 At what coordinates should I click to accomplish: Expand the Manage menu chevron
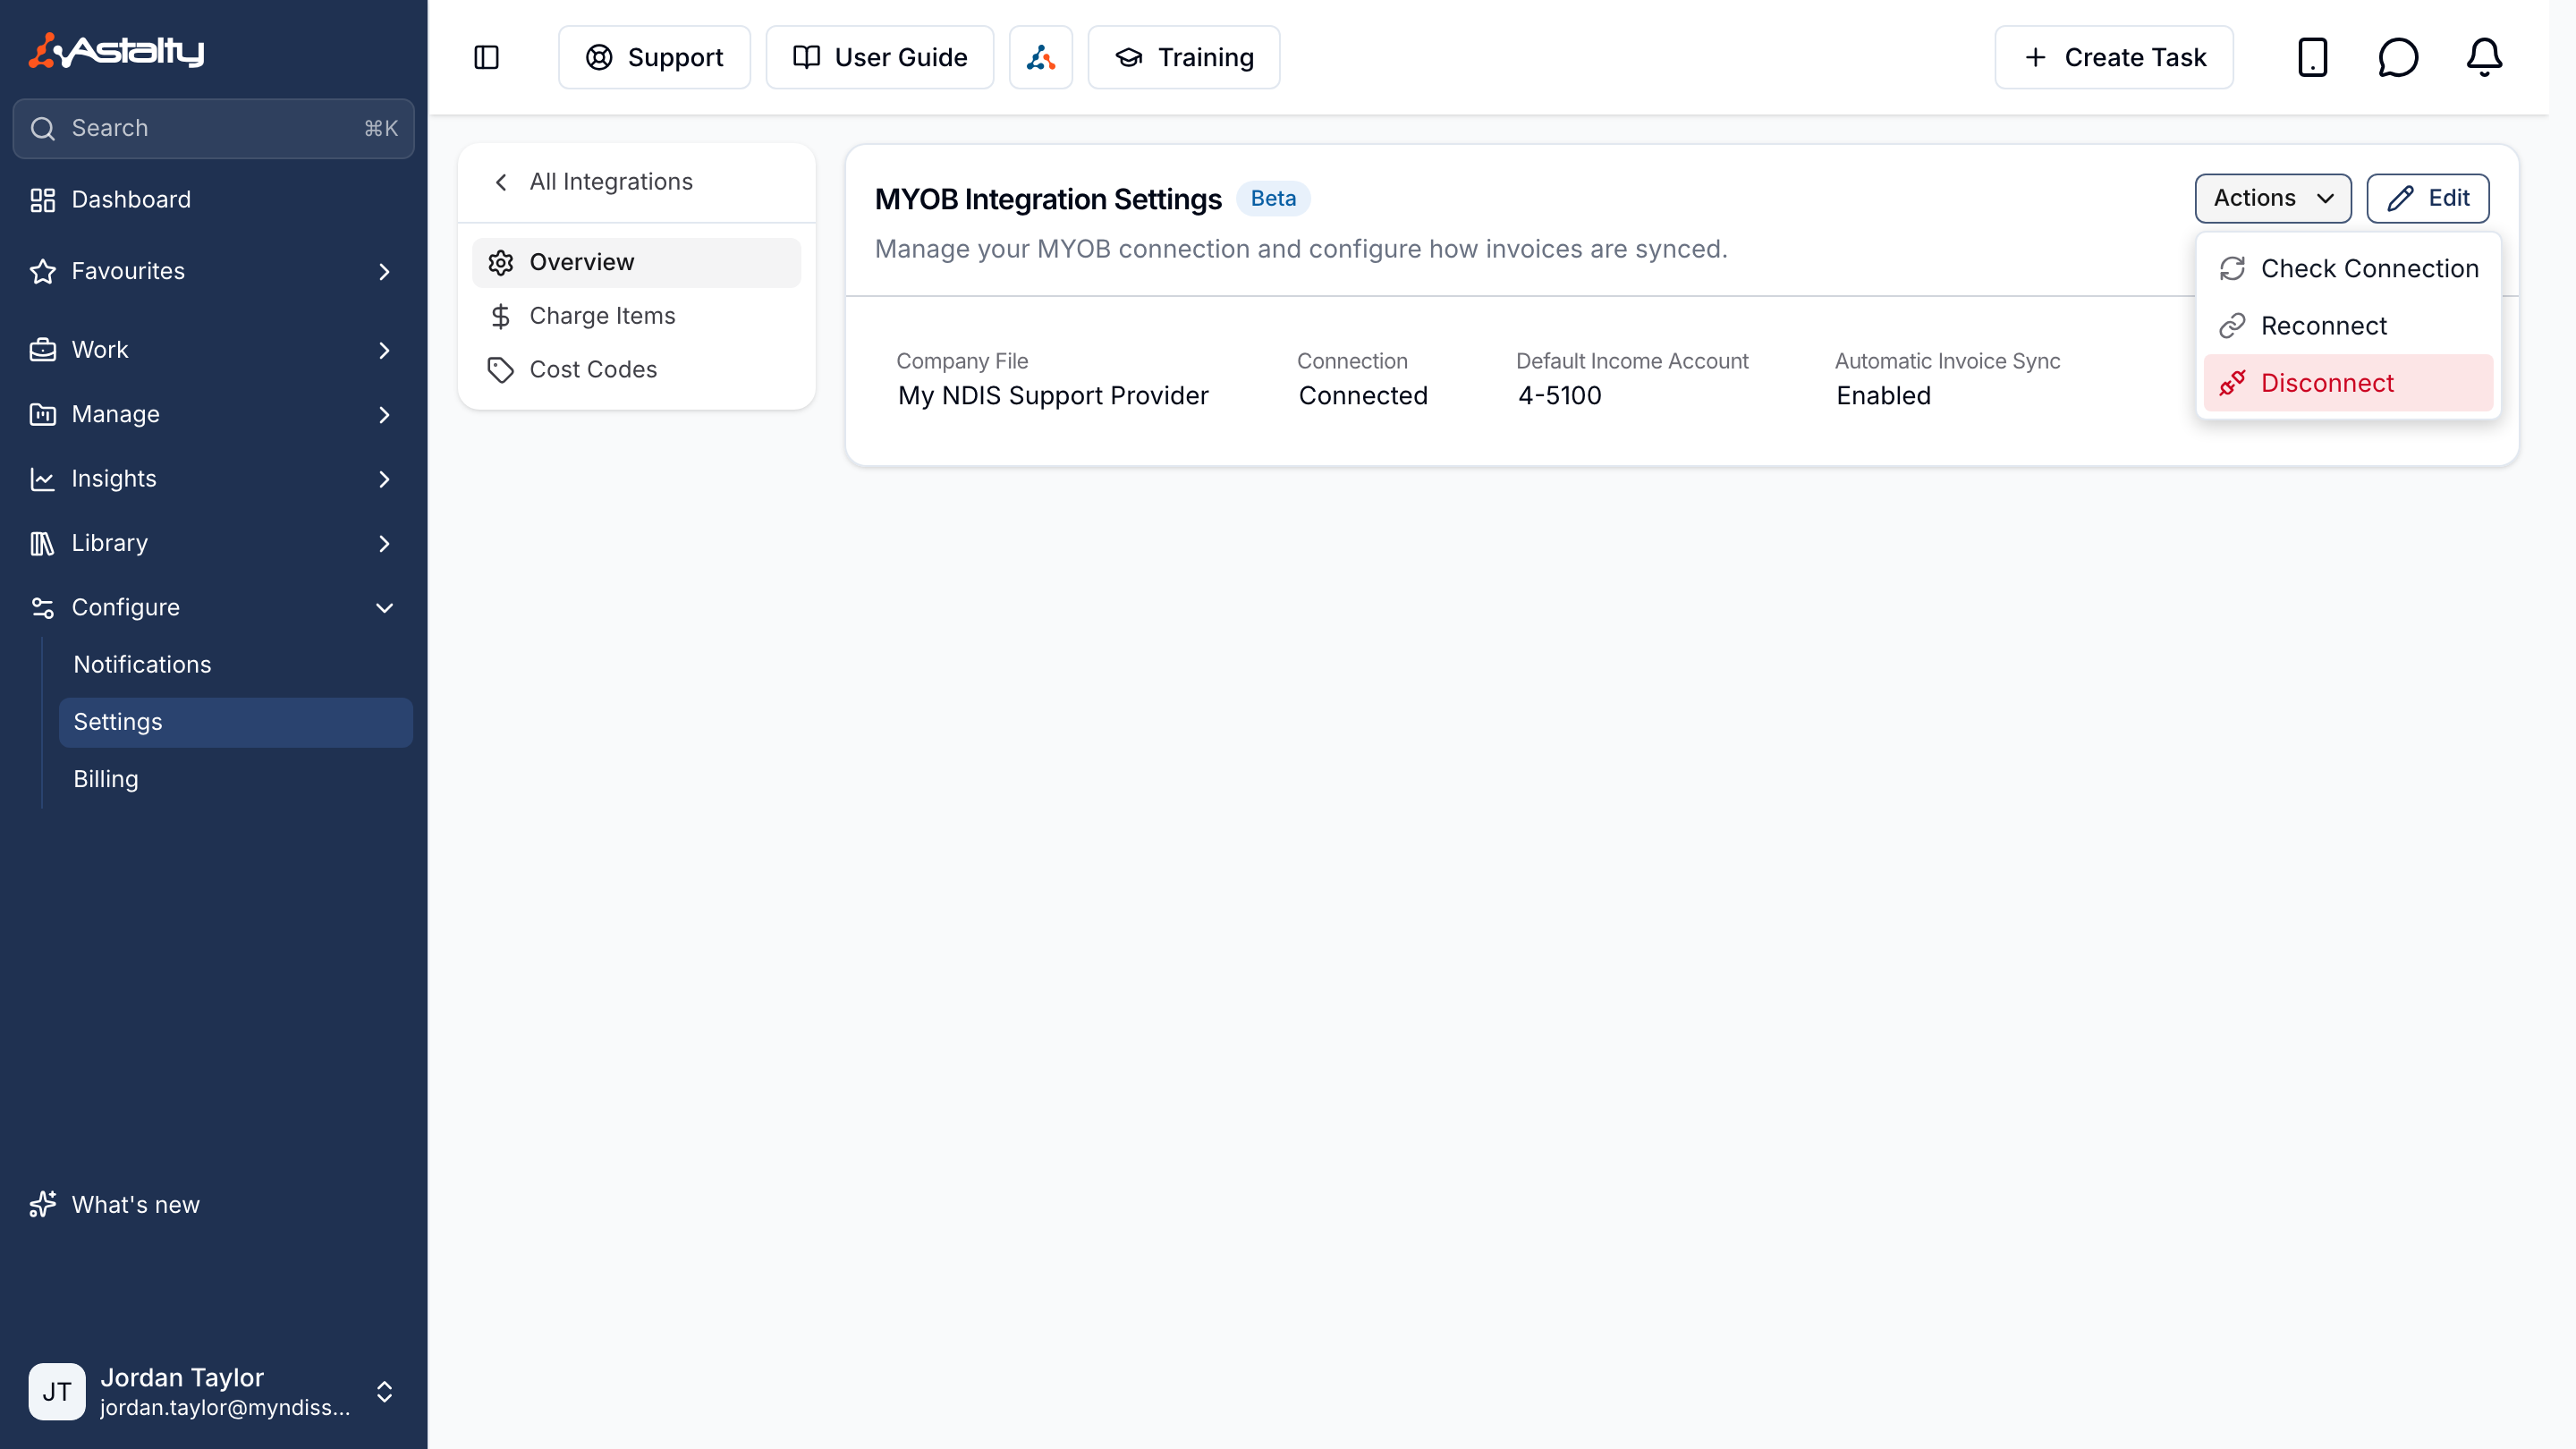pos(384,414)
